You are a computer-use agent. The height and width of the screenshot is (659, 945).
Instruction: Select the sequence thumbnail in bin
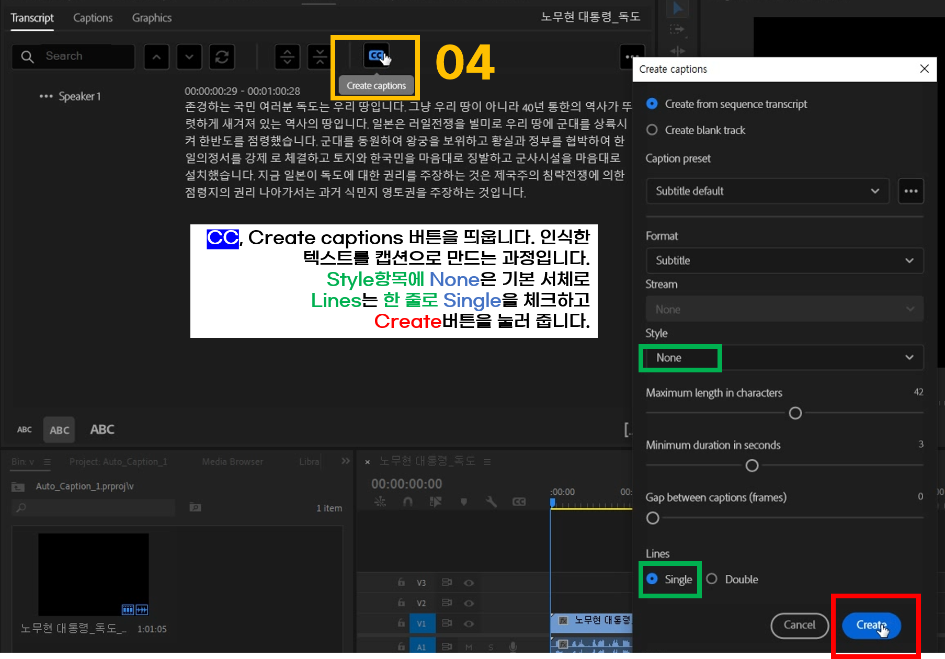(x=94, y=574)
